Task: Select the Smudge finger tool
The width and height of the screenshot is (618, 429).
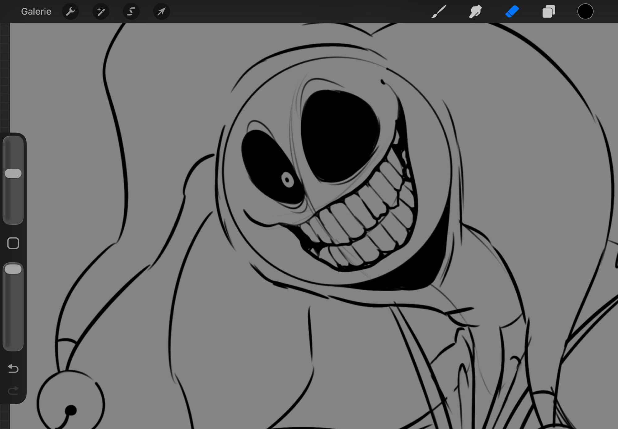Action: tap(475, 12)
